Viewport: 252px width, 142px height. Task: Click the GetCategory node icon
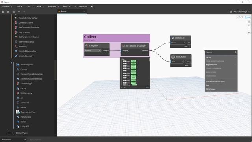18,93
